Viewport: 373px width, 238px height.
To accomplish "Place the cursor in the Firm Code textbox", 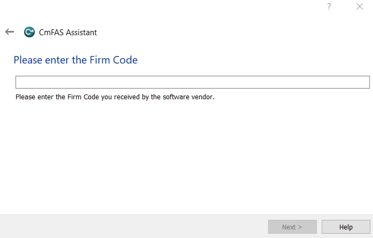I will point(192,82).
